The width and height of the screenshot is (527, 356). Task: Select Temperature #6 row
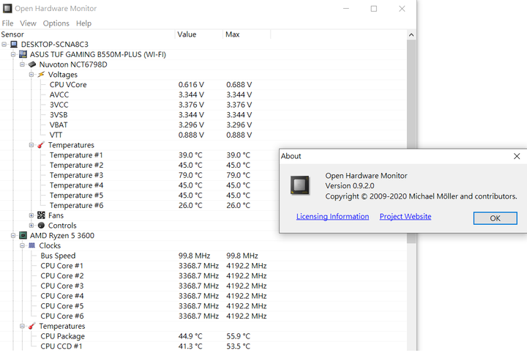[140, 205]
